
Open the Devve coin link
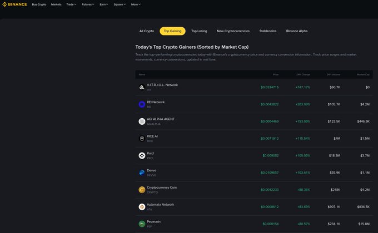[151, 170]
